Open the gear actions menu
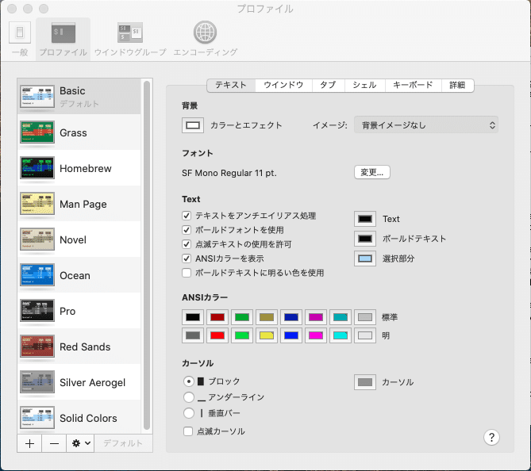This screenshot has height=471, width=531. click(81, 443)
